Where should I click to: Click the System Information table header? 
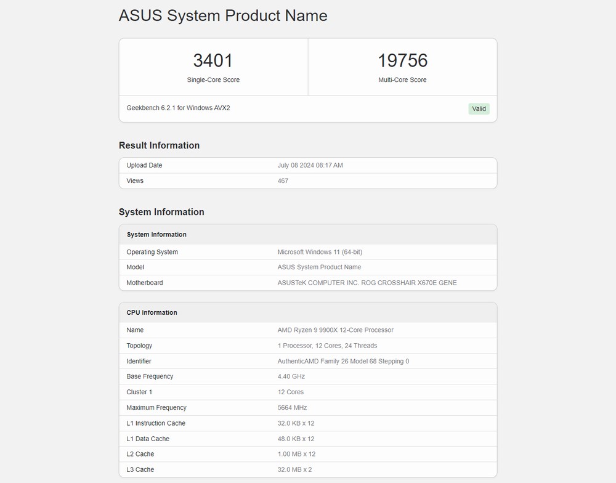(x=156, y=235)
